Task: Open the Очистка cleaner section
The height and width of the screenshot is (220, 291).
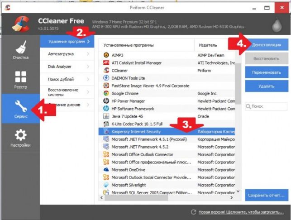Action: 21,50
